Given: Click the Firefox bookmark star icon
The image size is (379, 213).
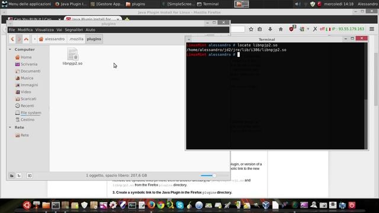Looking at the screenshot, I should 251,29.
